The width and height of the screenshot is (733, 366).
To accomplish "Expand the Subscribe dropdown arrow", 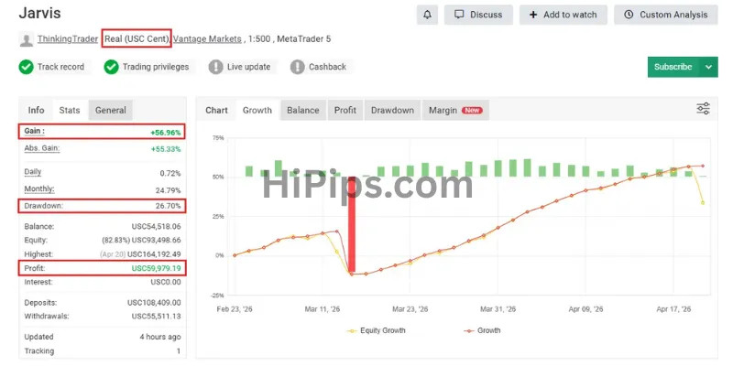I will (708, 67).
